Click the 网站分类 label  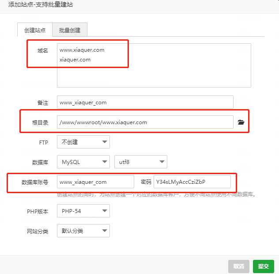tap(38, 232)
